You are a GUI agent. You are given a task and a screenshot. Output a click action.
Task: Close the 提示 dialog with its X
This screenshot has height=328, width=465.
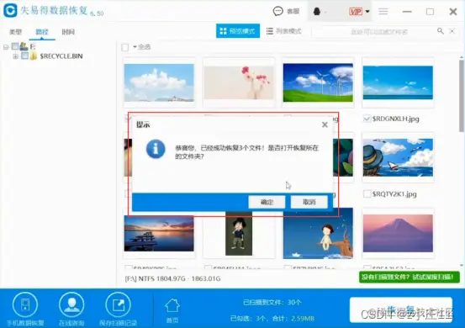325,124
